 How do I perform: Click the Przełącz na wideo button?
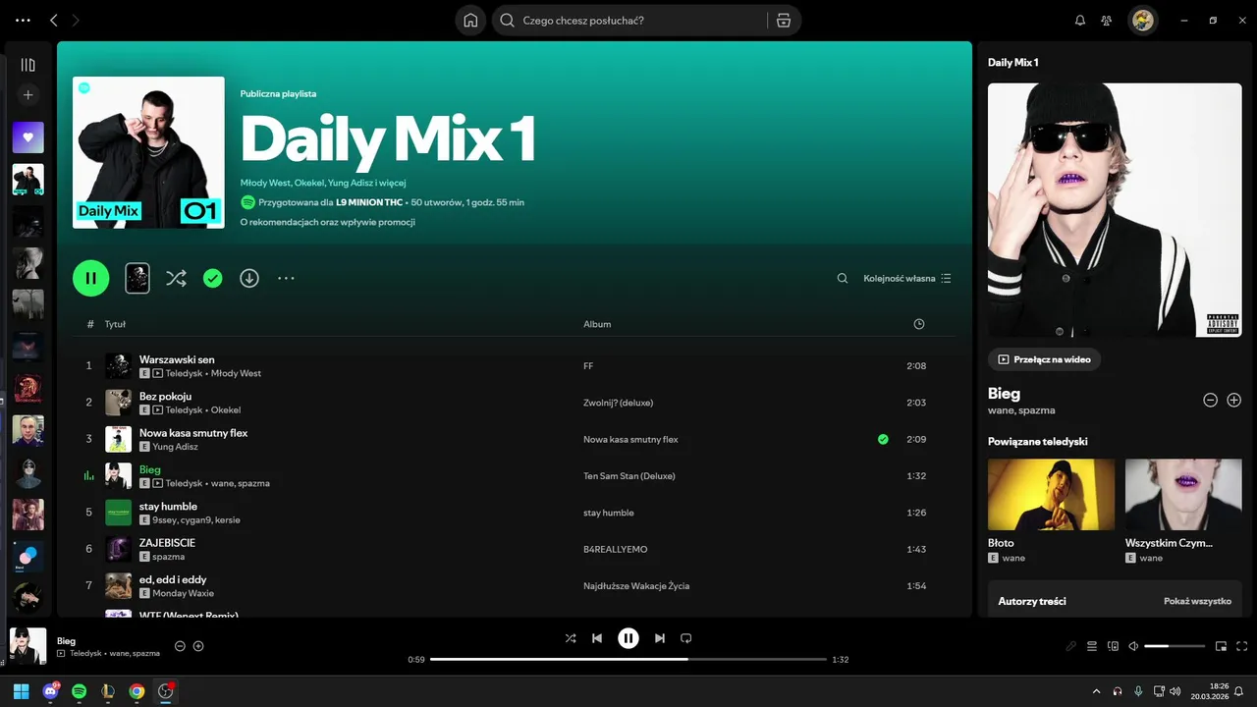tap(1044, 359)
